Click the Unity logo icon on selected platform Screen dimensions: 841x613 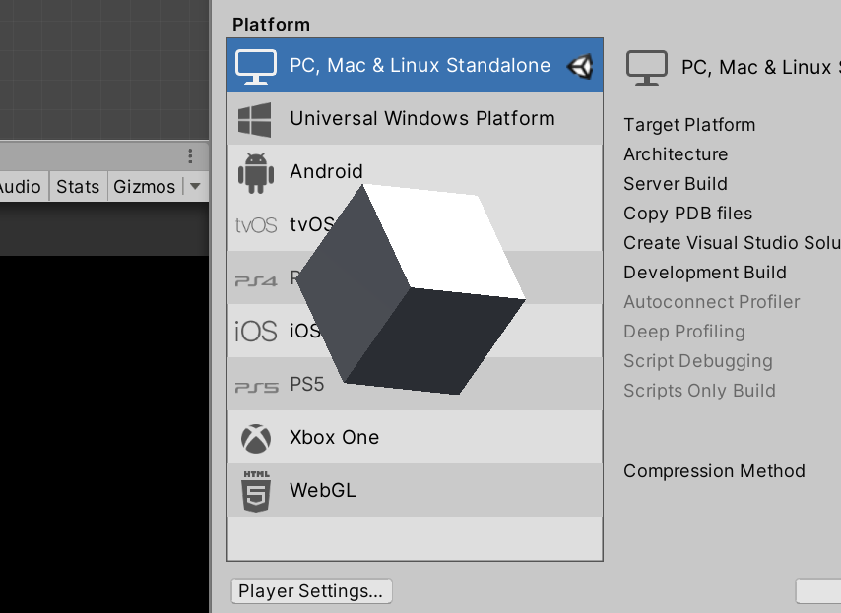point(580,67)
